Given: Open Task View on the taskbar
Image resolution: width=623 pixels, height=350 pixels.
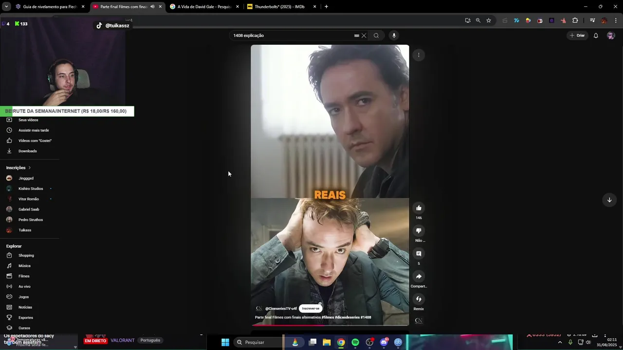Looking at the screenshot, I should [x=312, y=342].
